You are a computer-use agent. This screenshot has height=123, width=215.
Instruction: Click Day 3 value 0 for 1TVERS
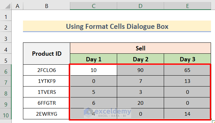tap(187, 92)
